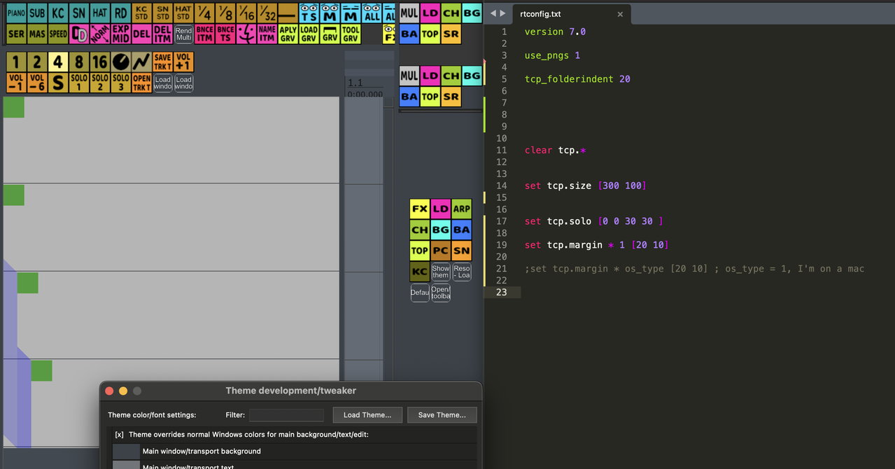Click the text 'clear tcp.*'
Screen dimensions: 895x469
556,150
